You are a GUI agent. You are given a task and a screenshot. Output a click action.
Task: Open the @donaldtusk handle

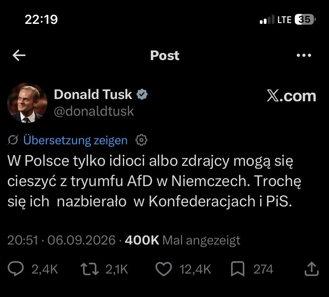(x=94, y=111)
